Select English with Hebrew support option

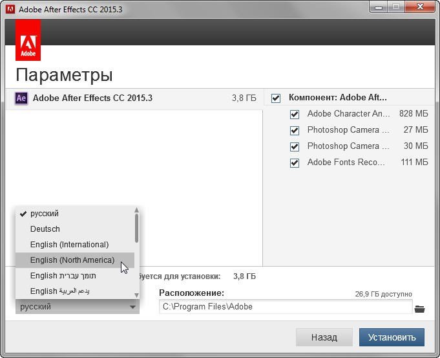pos(75,276)
